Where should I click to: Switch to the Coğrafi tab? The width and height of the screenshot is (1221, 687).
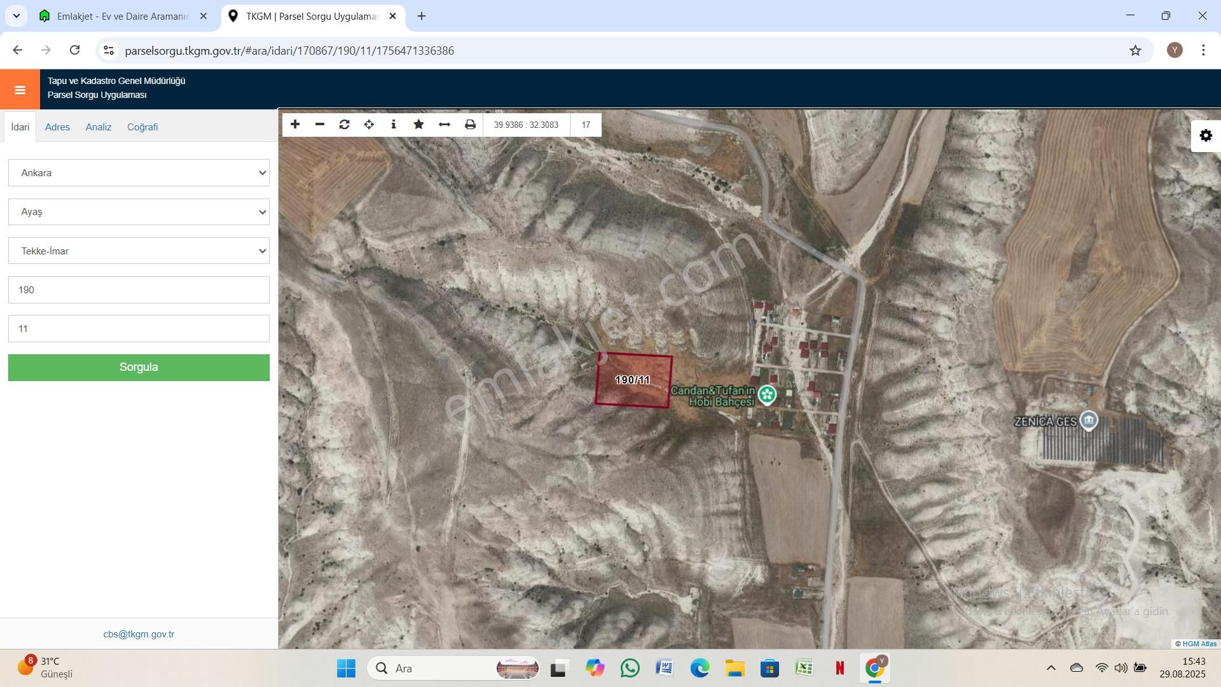tap(142, 127)
